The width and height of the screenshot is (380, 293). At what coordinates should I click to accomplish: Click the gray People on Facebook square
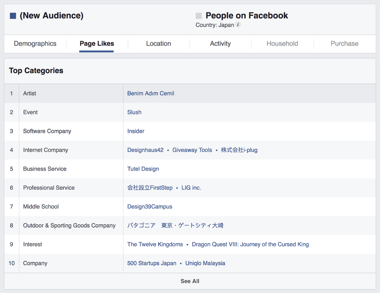click(199, 16)
